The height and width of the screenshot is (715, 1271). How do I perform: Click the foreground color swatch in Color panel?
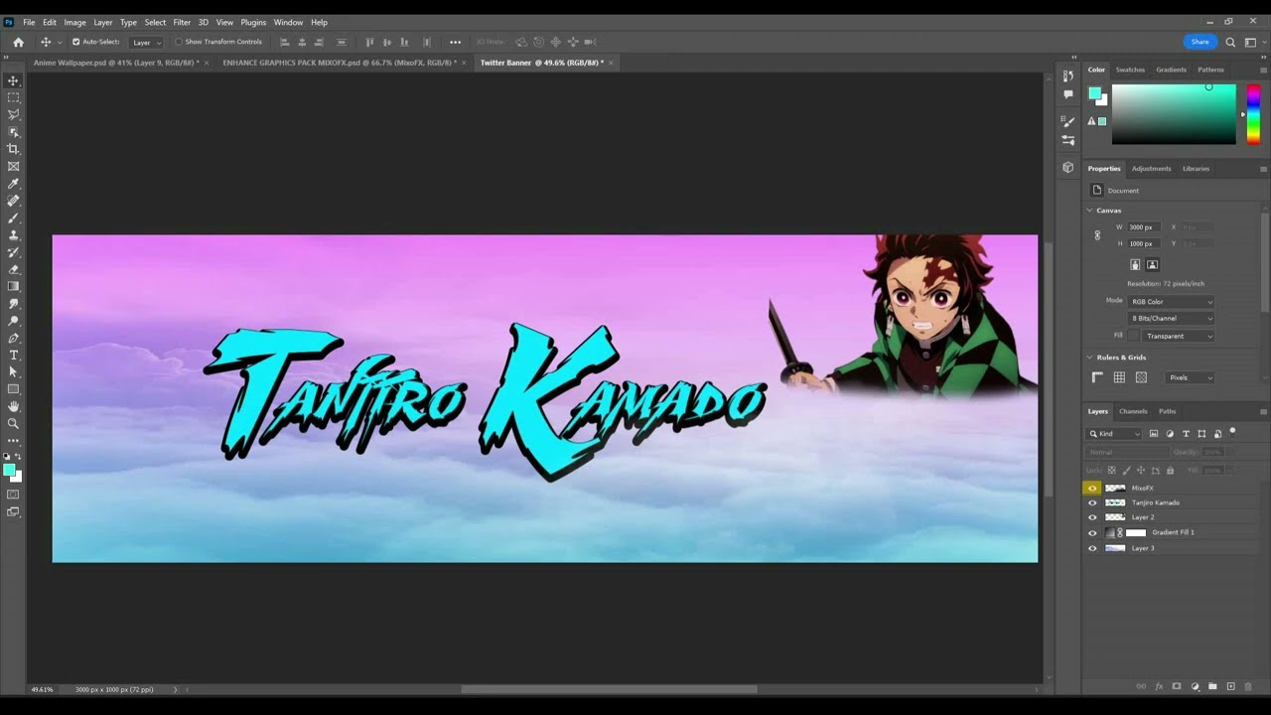click(x=1094, y=93)
